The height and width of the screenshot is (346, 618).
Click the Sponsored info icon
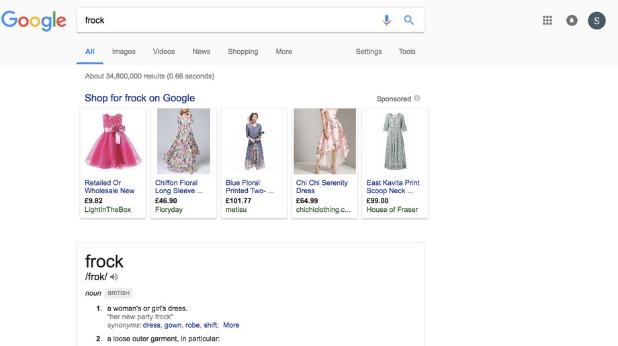coord(417,98)
